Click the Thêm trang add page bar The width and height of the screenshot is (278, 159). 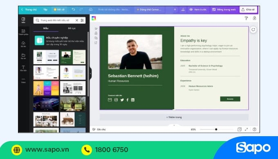click(174, 117)
